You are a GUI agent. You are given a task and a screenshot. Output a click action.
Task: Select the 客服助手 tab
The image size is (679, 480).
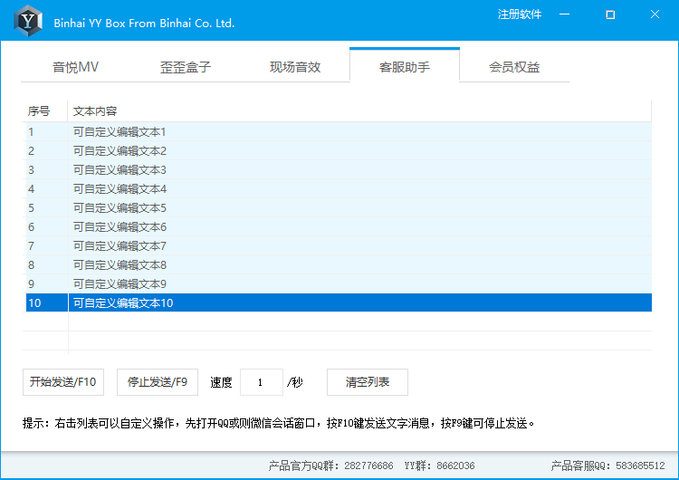pyautogui.click(x=405, y=67)
